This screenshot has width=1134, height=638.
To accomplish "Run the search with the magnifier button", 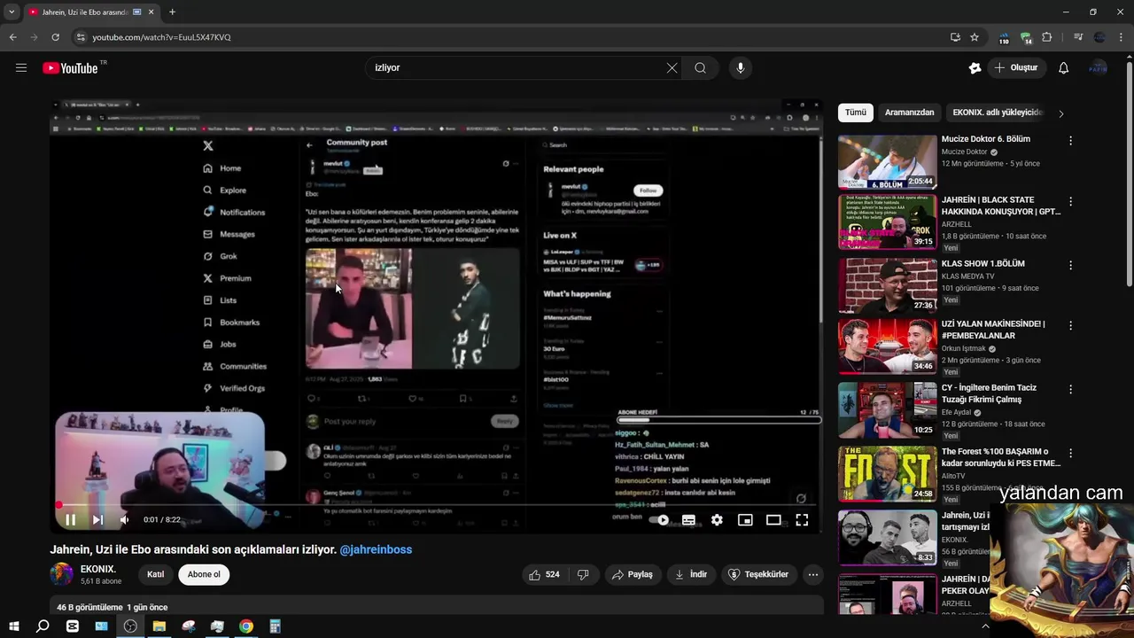I will pyautogui.click(x=700, y=68).
